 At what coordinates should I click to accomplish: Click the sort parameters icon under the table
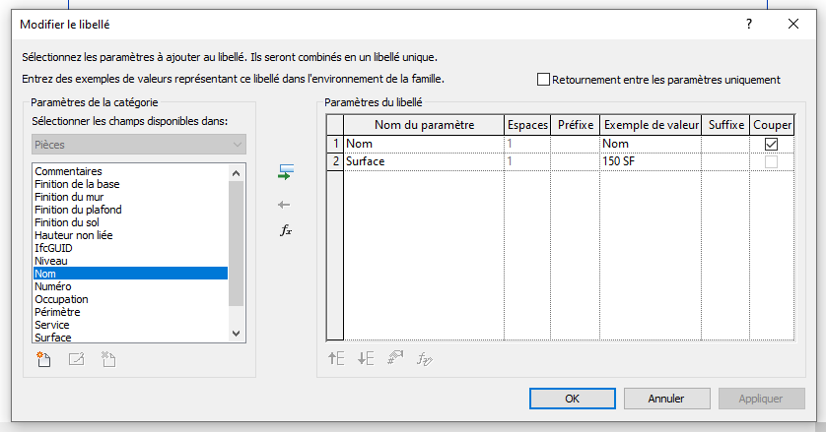[x=395, y=359]
